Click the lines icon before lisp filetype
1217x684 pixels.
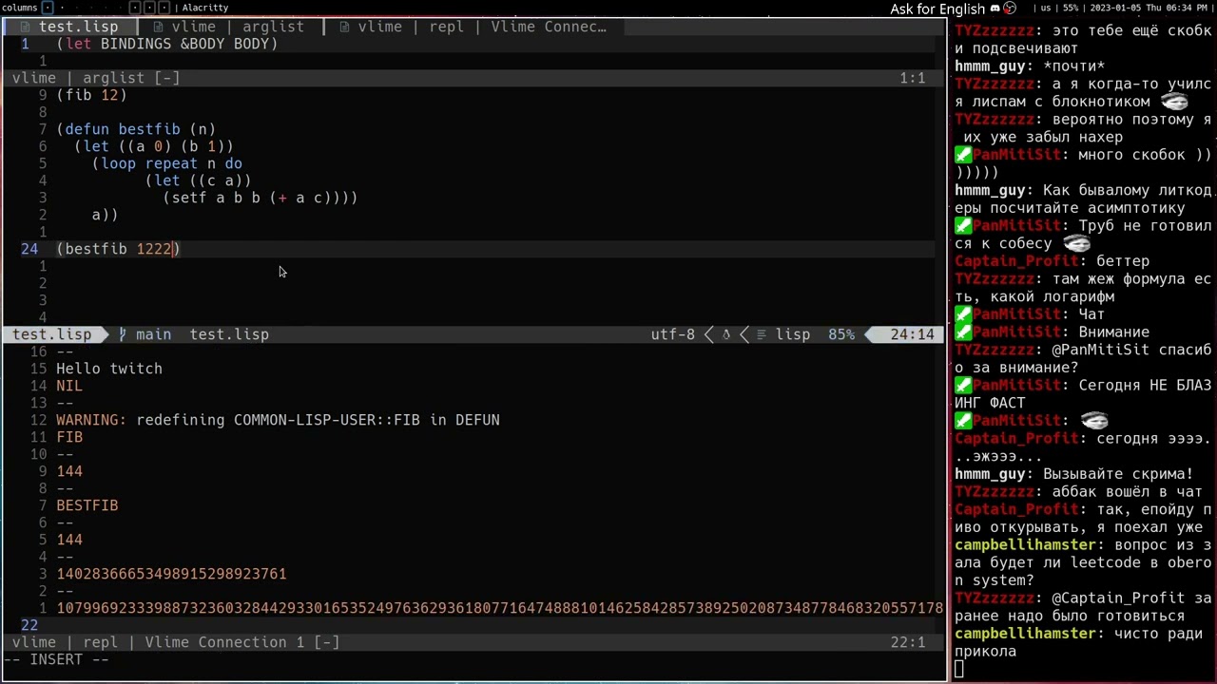point(762,334)
